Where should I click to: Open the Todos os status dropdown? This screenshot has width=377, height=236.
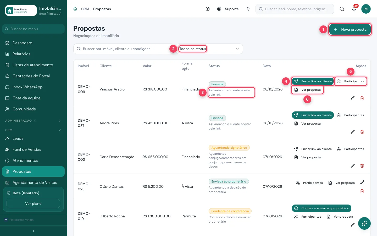(209, 49)
